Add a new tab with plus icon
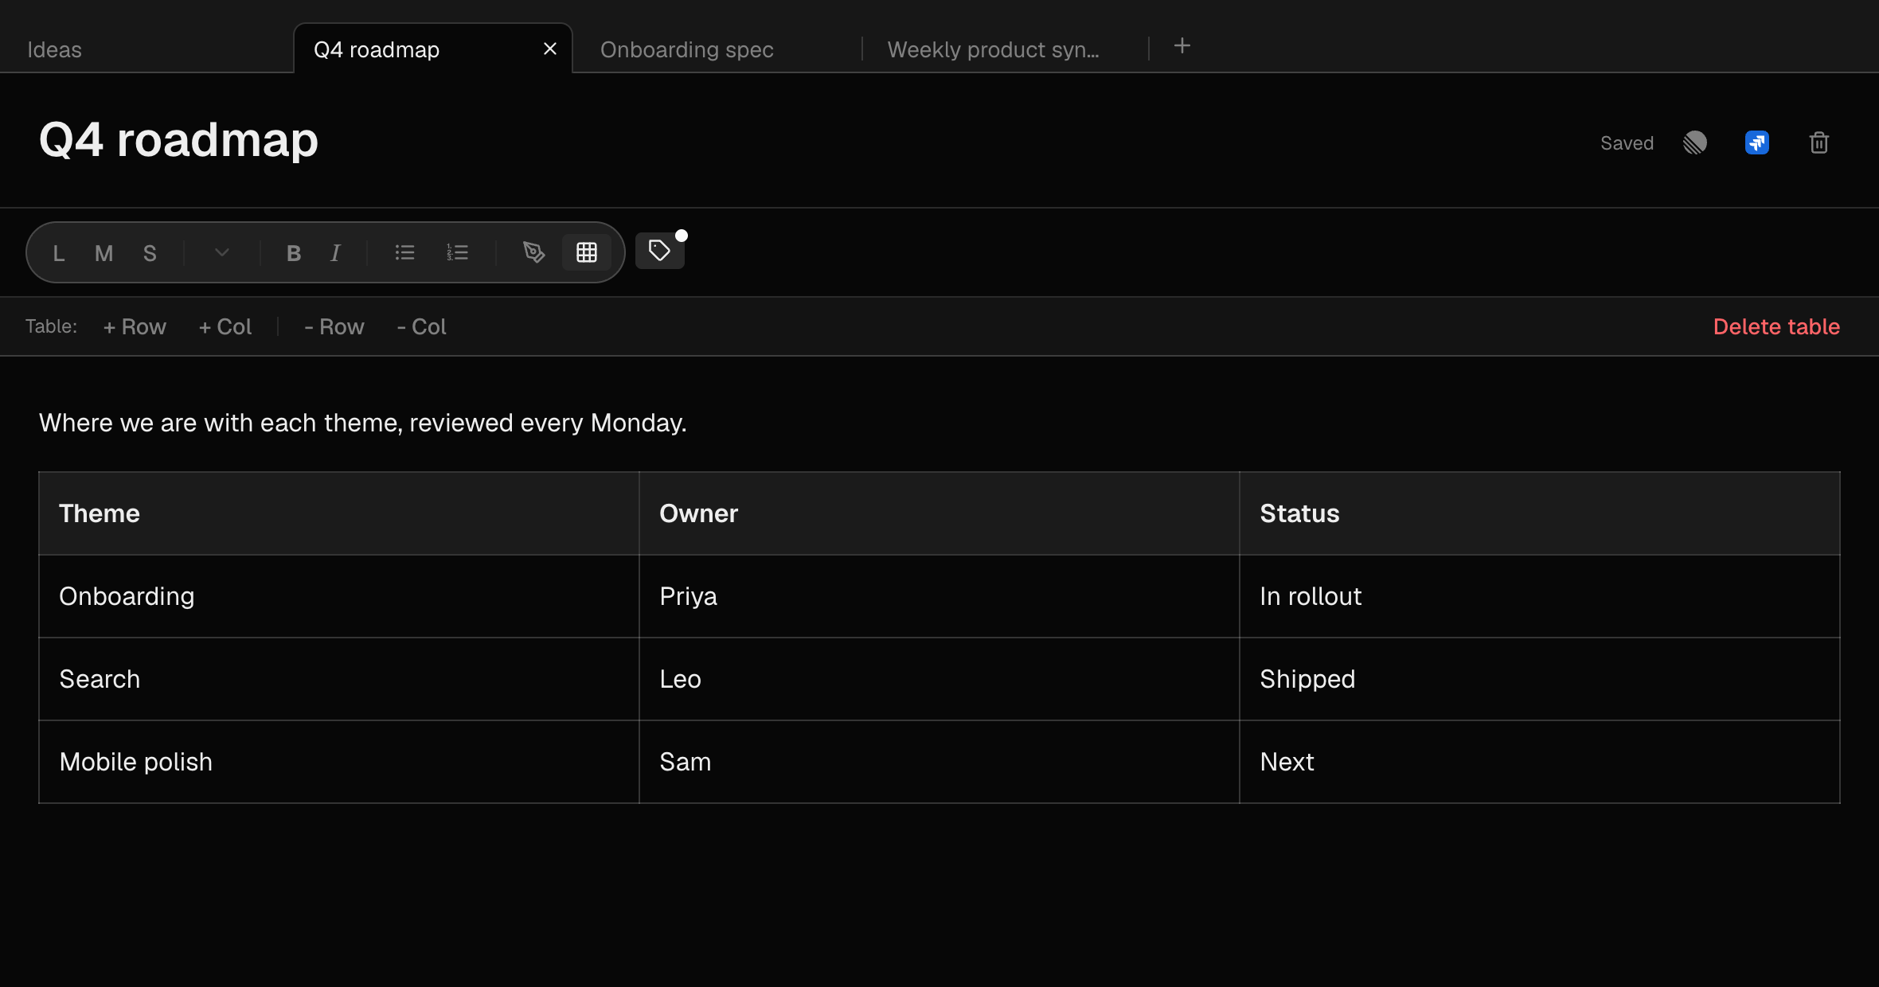Image resolution: width=1879 pixels, height=987 pixels. point(1182,46)
